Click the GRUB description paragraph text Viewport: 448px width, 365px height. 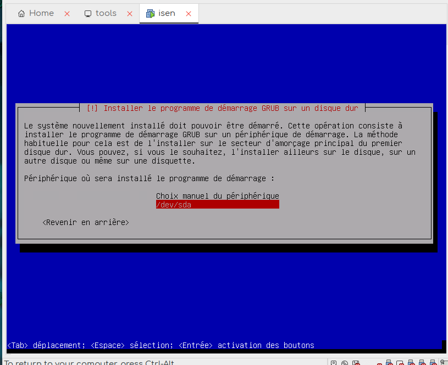pyautogui.click(x=220, y=144)
